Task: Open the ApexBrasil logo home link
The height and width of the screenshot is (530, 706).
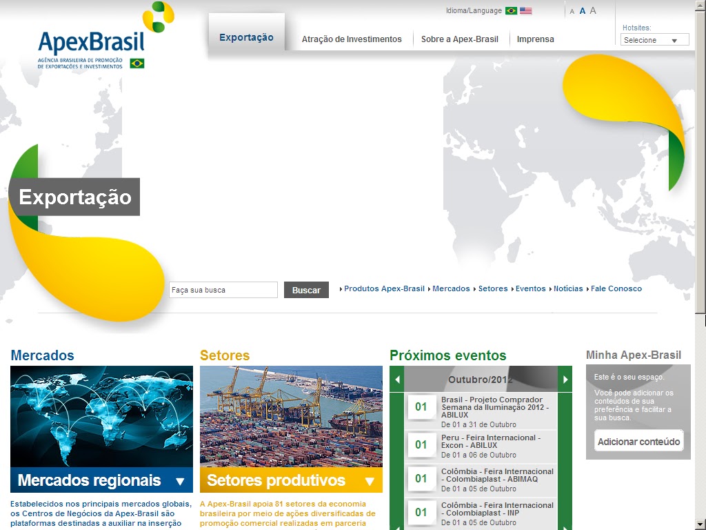Action: [105, 35]
